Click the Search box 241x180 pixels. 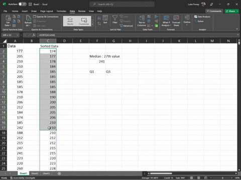point(122,4)
